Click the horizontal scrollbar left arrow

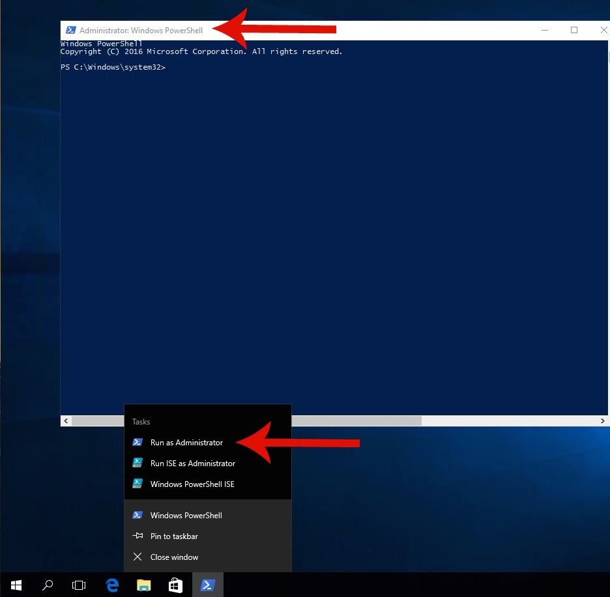click(x=66, y=421)
